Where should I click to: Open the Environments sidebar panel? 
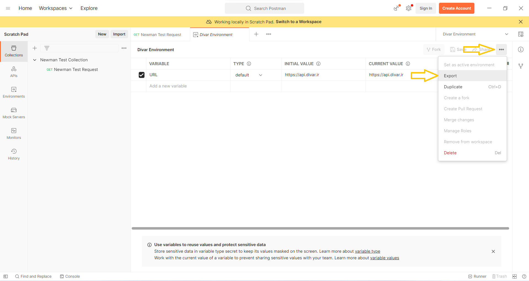14,92
